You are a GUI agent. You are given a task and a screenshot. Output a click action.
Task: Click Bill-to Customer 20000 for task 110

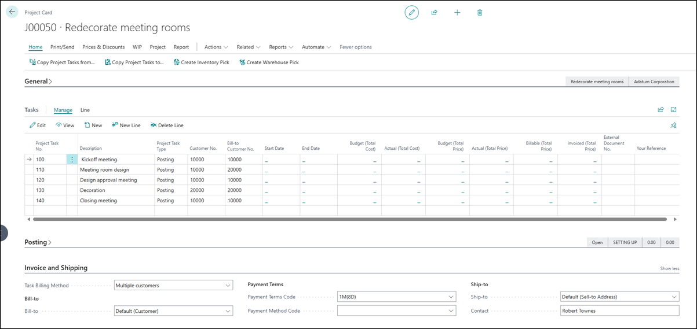(244, 170)
